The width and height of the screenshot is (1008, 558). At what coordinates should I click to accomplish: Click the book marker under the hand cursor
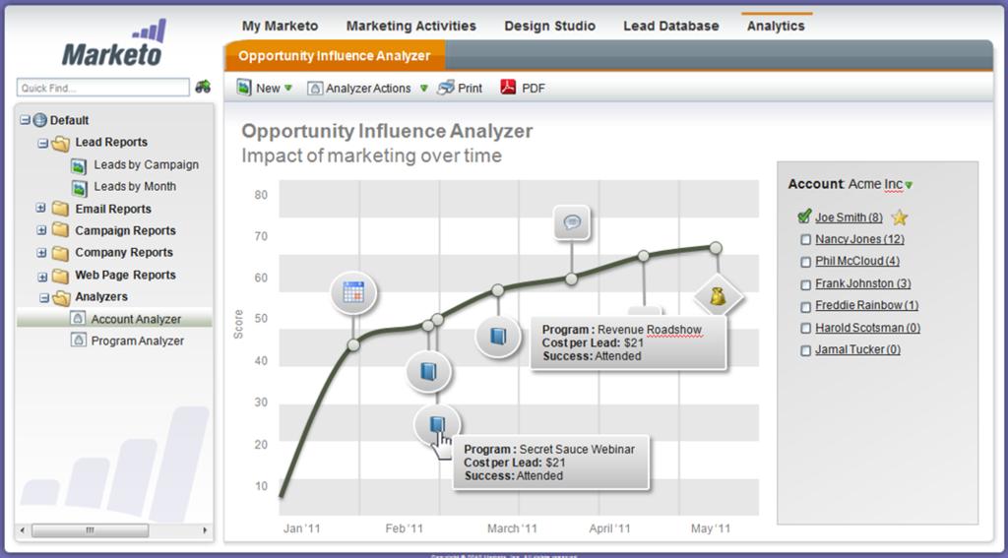point(437,423)
